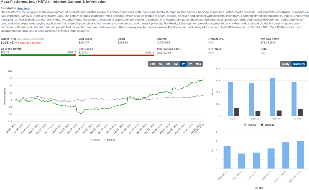Viewport: 309px width, 190px height.
Task: Click the Avg. Volume value 22,873,948
Action: [164, 53]
